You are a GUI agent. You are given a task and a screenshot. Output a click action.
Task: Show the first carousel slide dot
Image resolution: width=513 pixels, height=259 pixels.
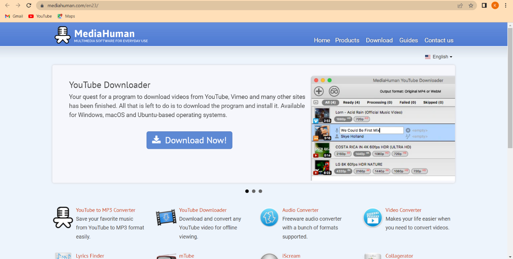(247, 191)
